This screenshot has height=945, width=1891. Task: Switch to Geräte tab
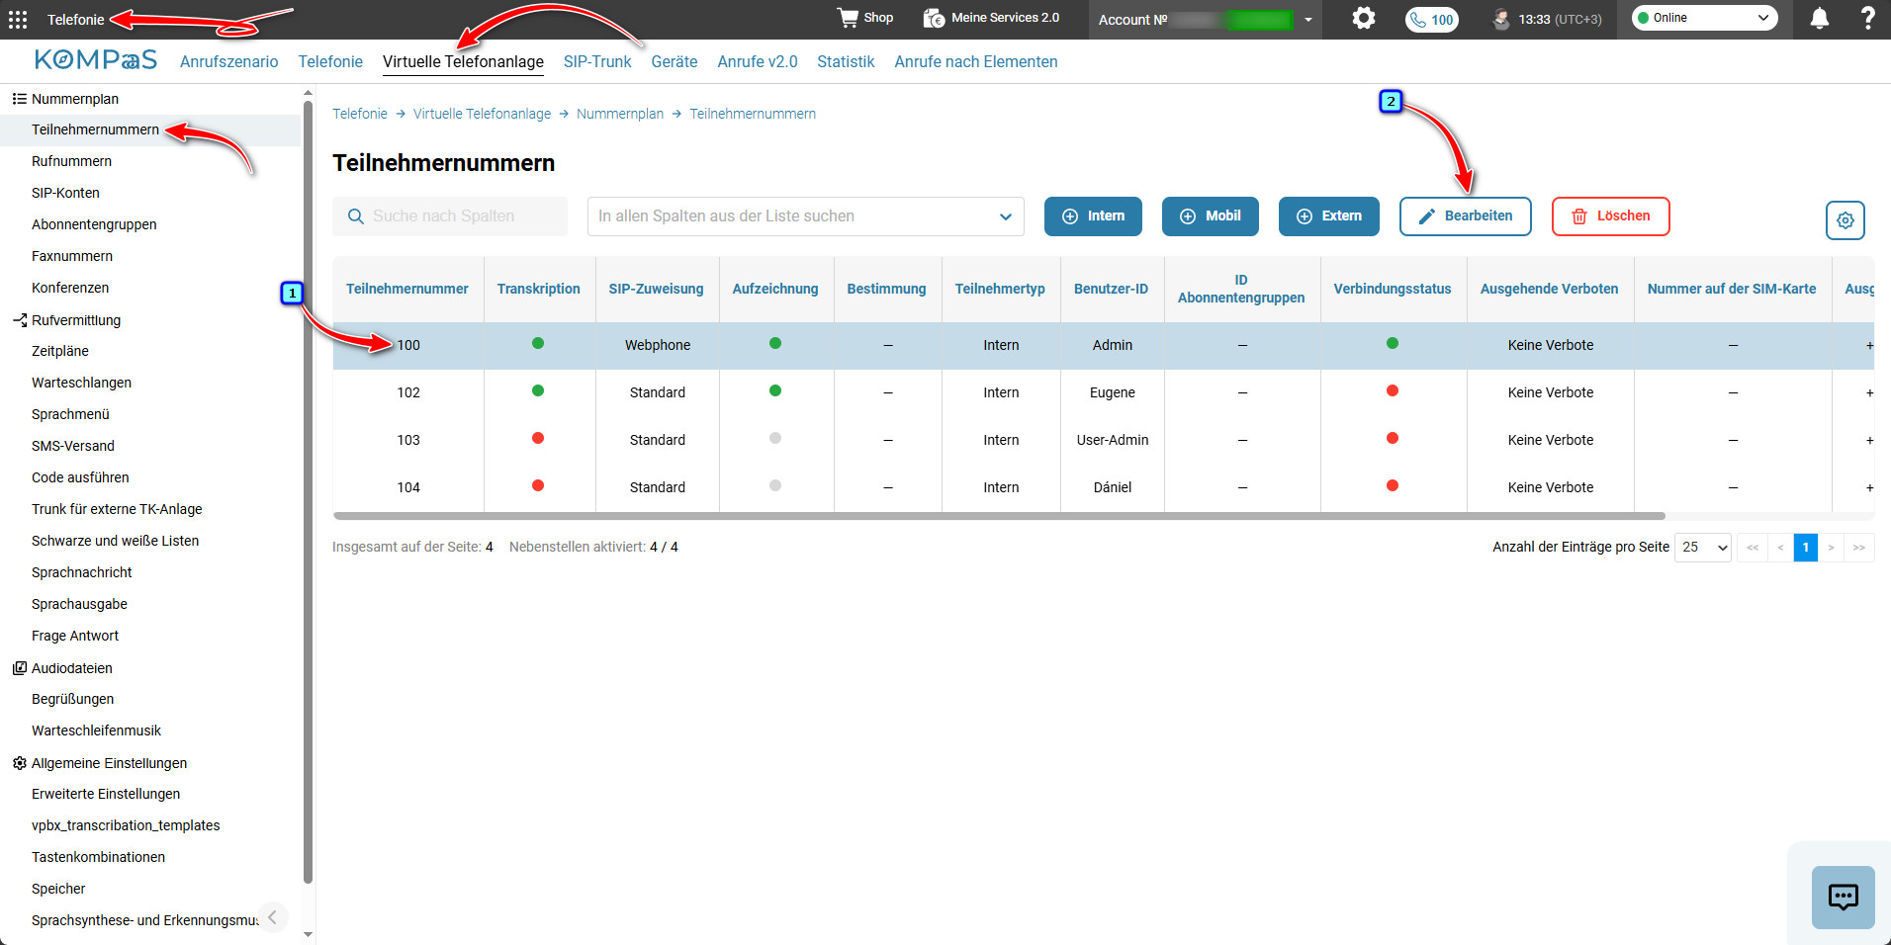[x=675, y=61]
